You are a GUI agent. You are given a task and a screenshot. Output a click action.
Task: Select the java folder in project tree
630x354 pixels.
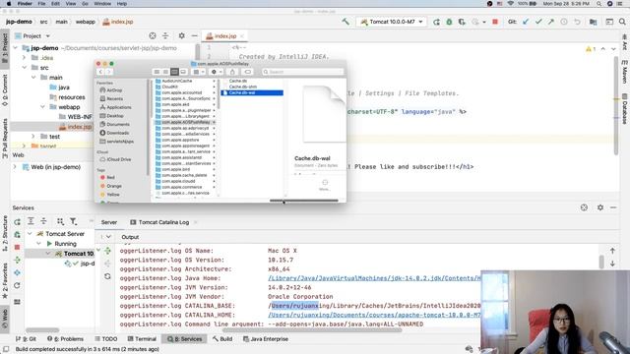59,88
